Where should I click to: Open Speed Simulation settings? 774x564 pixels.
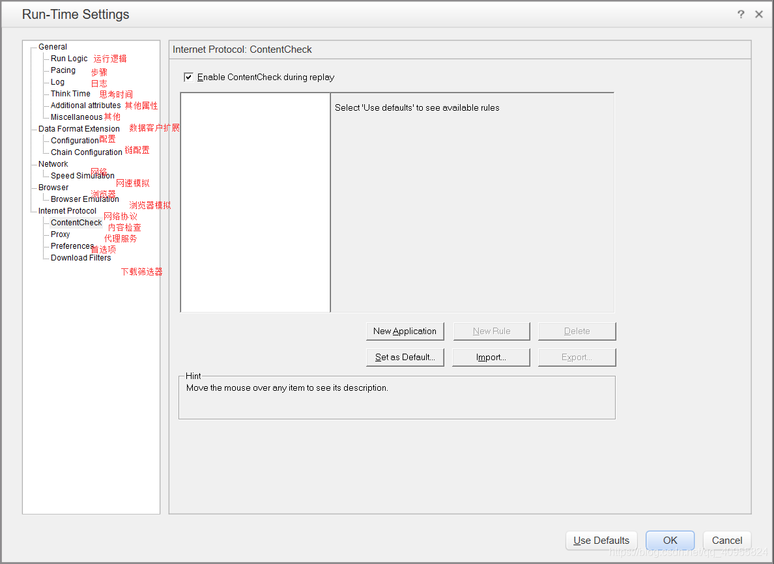click(83, 176)
